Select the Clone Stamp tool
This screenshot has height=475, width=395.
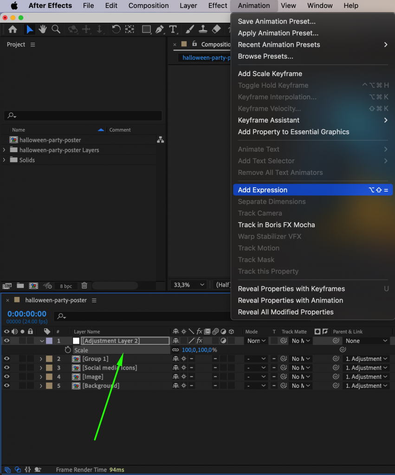pos(203,29)
